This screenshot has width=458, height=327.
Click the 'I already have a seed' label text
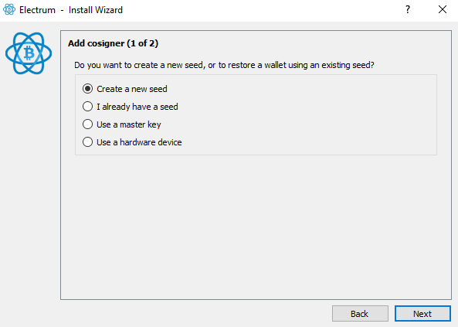pos(137,107)
